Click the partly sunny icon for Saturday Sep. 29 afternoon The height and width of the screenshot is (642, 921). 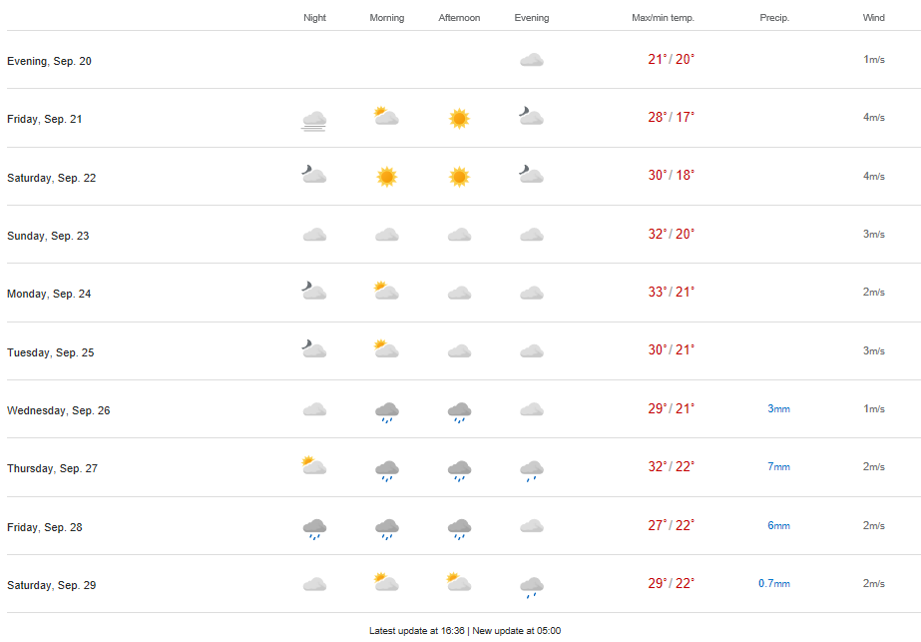pos(459,583)
